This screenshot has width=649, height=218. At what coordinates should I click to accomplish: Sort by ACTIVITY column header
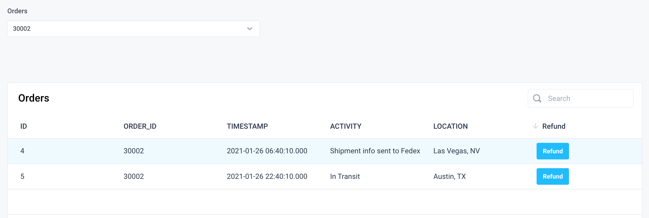point(346,126)
